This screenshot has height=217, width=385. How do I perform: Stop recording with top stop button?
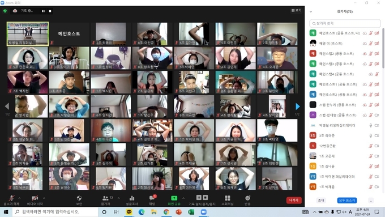(50, 11)
